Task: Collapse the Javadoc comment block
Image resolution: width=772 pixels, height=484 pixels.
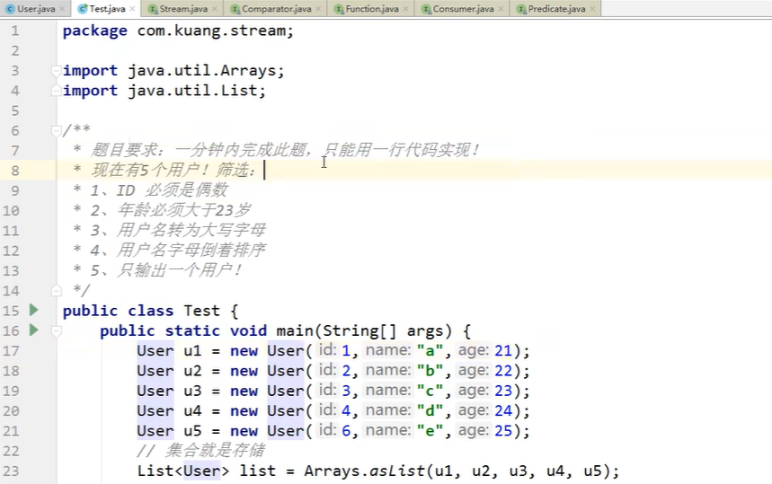Action: tap(56, 131)
